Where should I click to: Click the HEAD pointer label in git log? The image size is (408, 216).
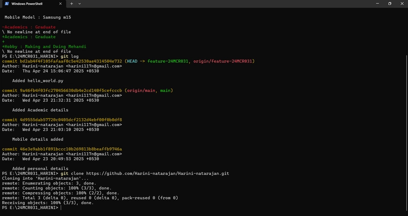132,61
